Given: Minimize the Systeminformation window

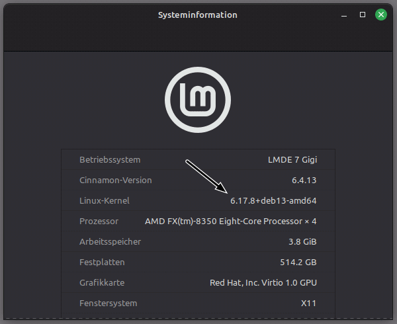Looking at the screenshot, I should tap(344, 16).
